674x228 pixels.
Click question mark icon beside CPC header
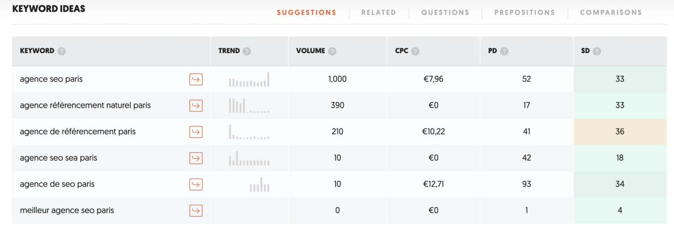[x=415, y=51]
